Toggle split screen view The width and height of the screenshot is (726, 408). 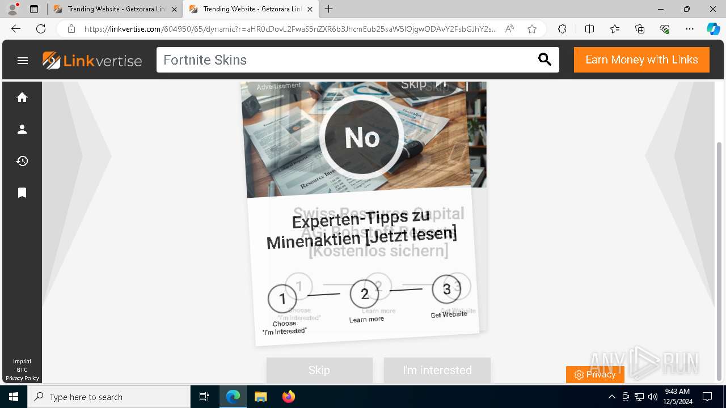[589, 29]
